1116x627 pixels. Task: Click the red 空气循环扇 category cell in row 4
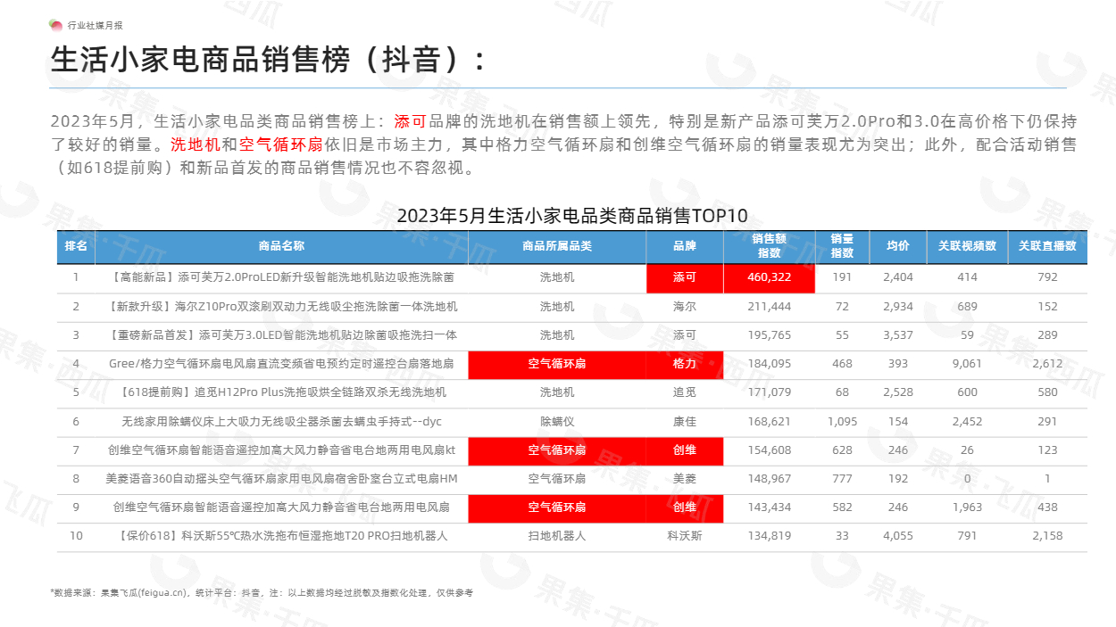coord(557,363)
